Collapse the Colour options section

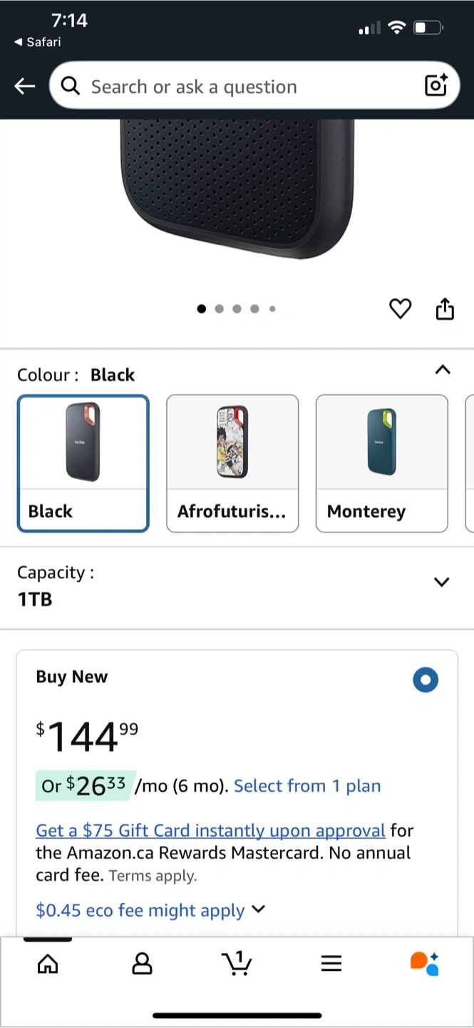(x=442, y=370)
